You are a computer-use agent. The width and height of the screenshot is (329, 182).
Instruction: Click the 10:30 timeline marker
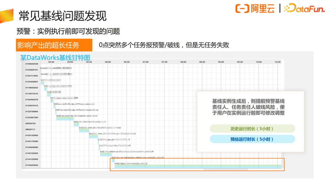click(x=277, y=62)
